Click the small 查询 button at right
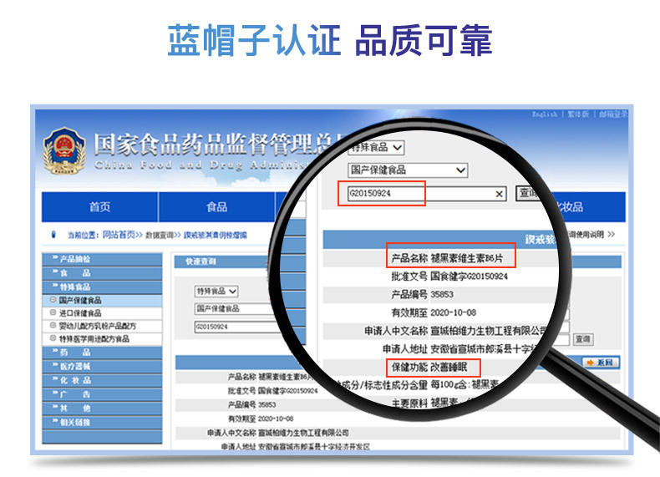The image size is (660, 477). (x=582, y=339)
